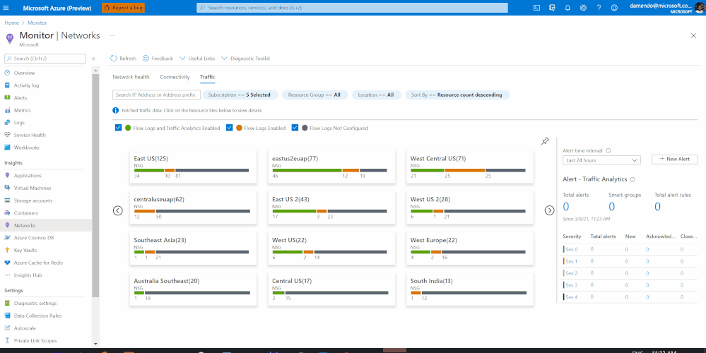Screen dimensions: 706x353
Task: Open portal settings gear
Action: pos(583,8)
